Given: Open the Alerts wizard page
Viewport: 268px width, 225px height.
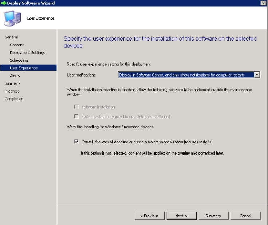Looking at the screenshot, I should click(x=15, y=76).
